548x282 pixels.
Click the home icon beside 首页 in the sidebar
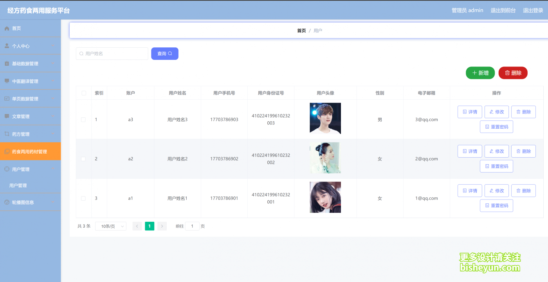7,29
